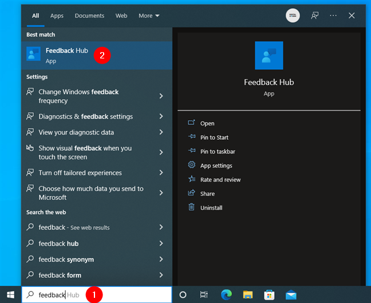Choose Rate and review
371x303 pixels.
220,180
